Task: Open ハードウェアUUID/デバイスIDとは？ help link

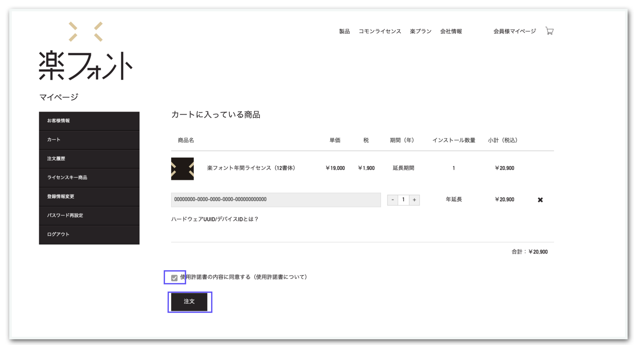Action: (x=215, y=219)
